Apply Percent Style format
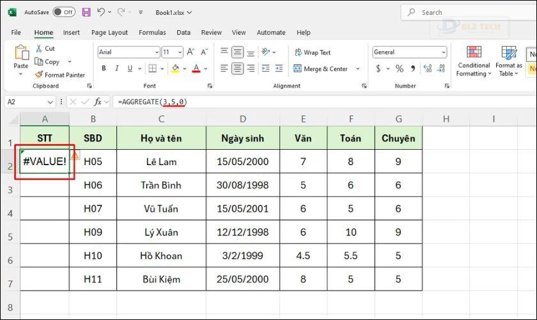Viewport: 537px width, 320px height. click(x=400, y=68)
